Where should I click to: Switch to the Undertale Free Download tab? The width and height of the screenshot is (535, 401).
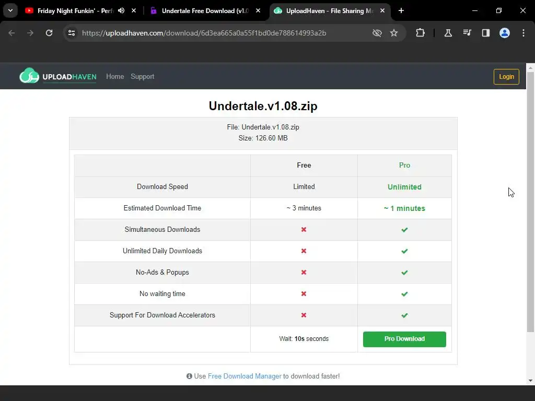[205, 11]
